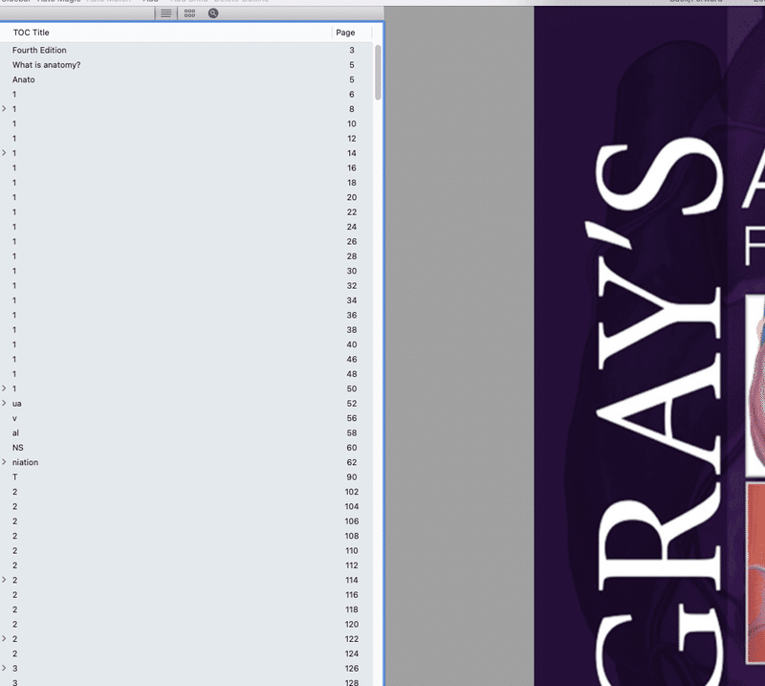Select the outline row for page 118
765x686 pixels.
click(x=186, y=609)
